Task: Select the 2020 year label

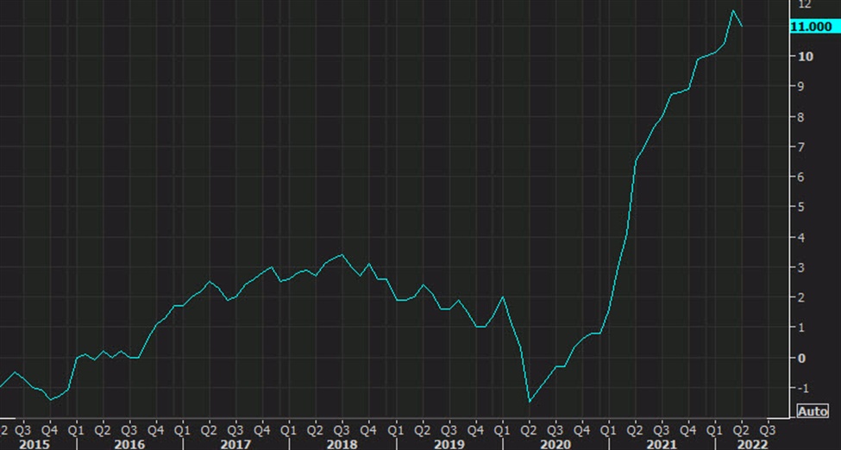Action: [555, 445]
